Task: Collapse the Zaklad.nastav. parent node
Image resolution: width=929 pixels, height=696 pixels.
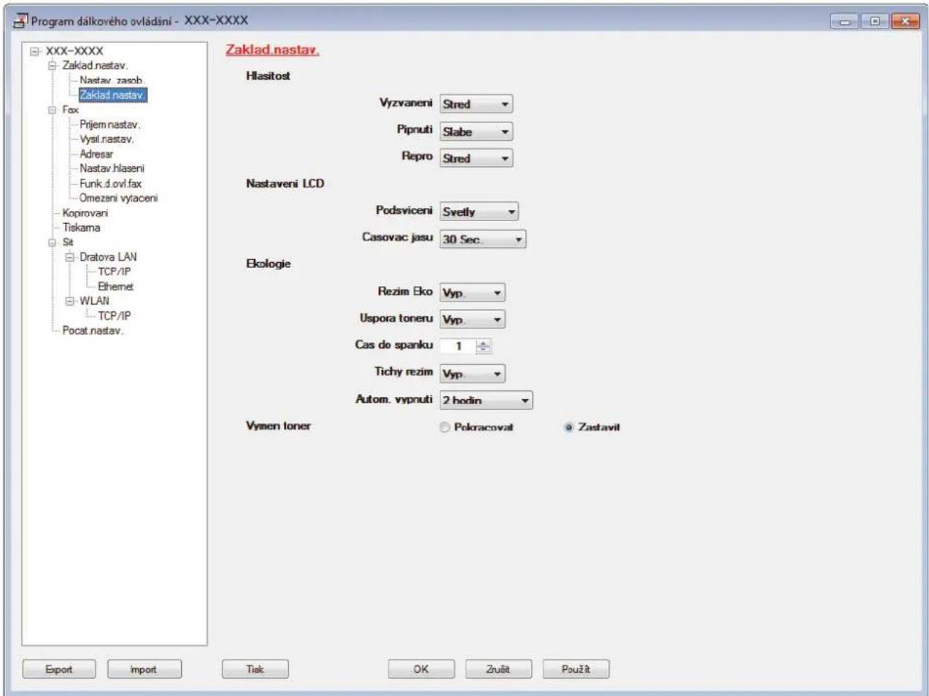Action: tap(53, 66)
